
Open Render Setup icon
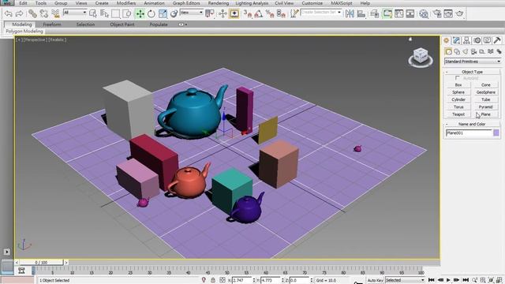click(x=436, y=13)
